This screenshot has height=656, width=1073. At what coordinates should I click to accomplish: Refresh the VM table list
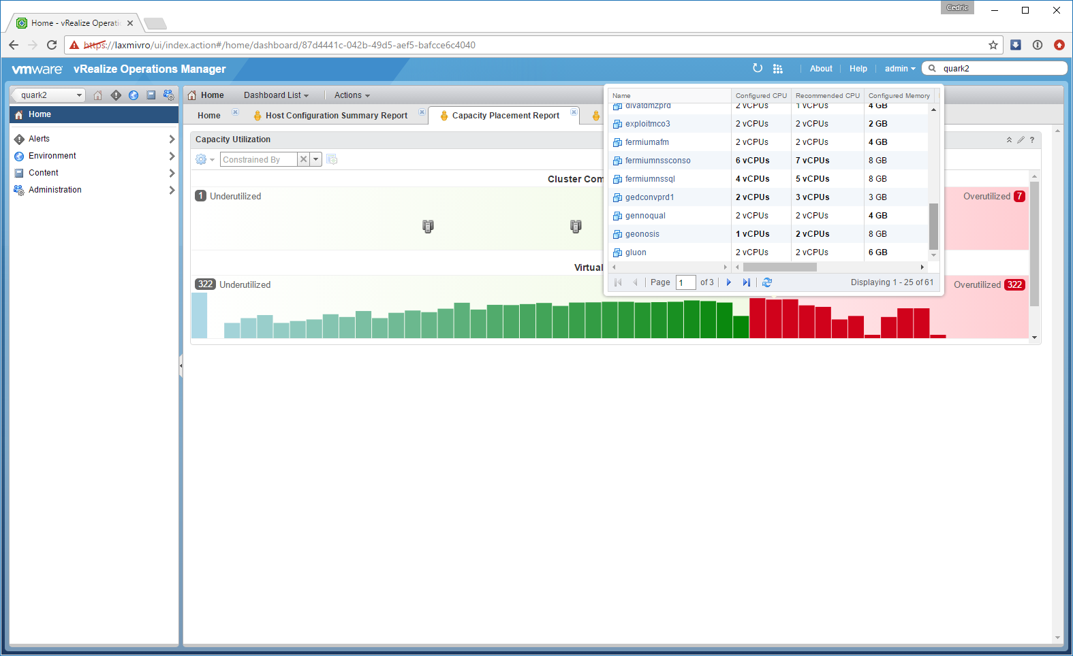pyautogui.click(x=767, y=282)
